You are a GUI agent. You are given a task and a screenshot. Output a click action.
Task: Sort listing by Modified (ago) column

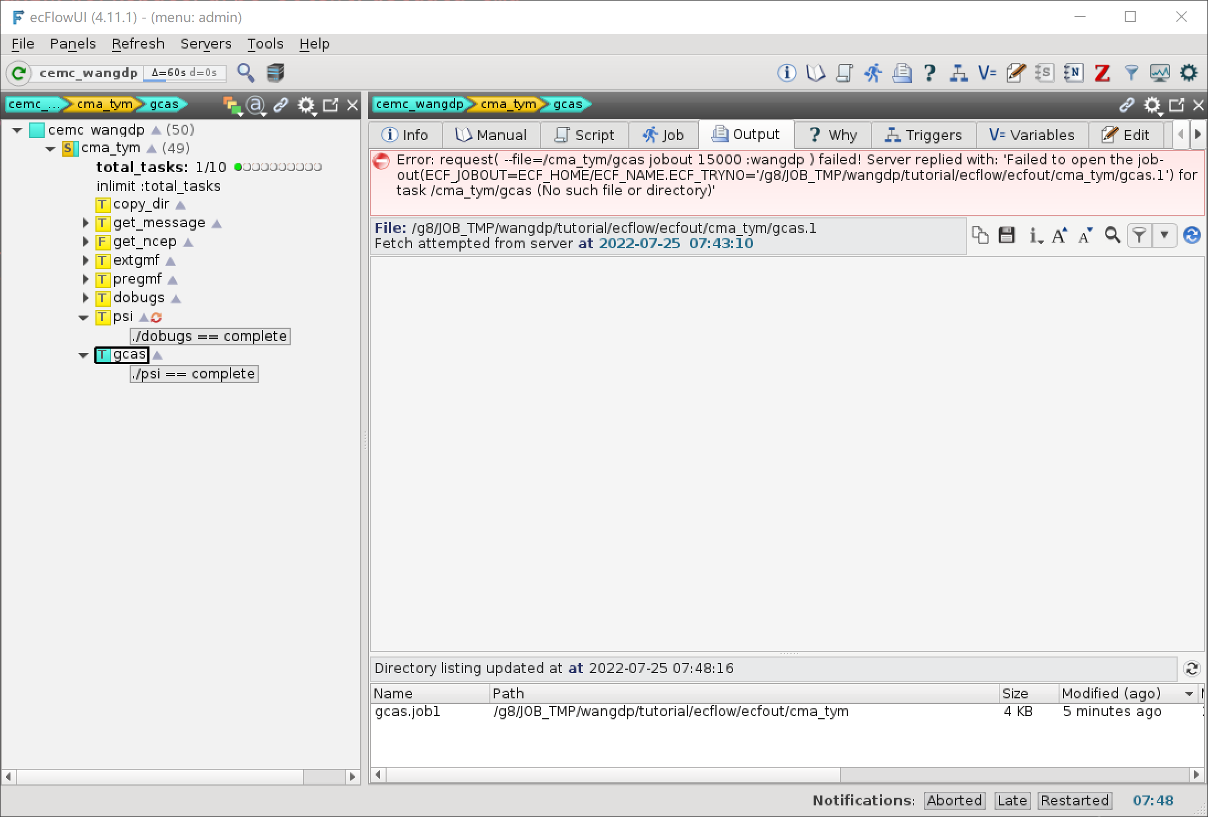(x=1127, y=693)
